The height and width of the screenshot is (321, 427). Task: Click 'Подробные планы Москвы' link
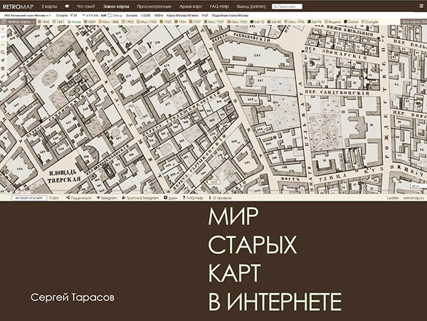[230, 16]
